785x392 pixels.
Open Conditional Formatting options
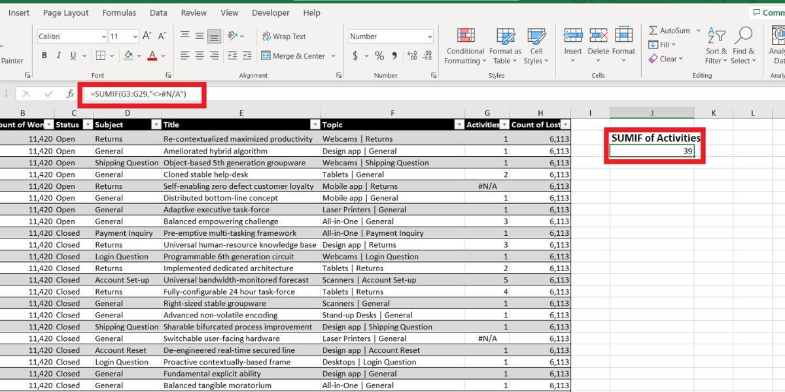pos(464,44)
